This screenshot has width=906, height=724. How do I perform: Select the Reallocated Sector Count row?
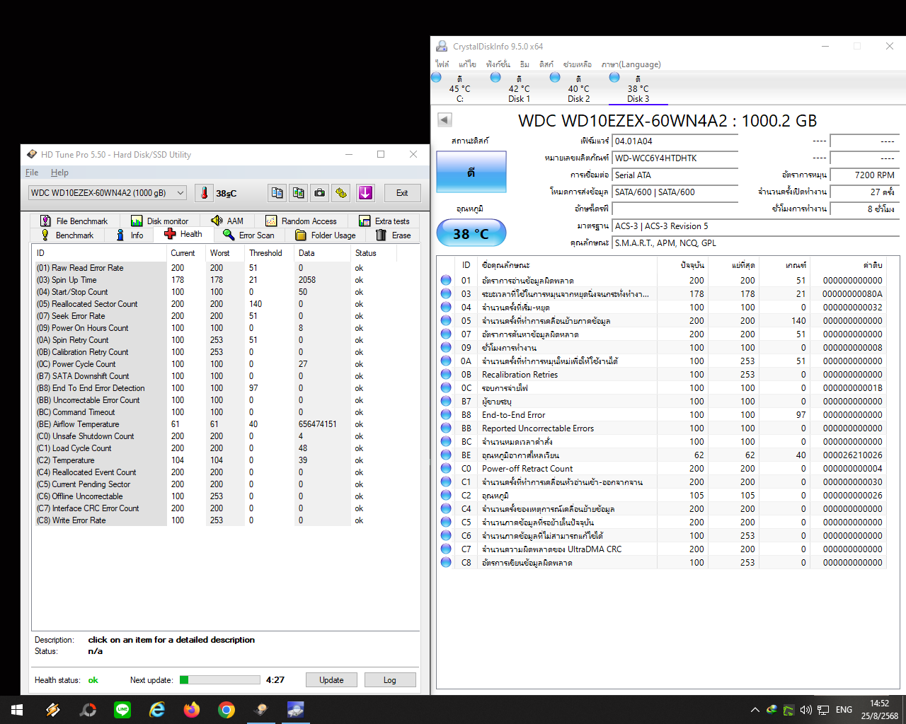(x=94, y=304)
